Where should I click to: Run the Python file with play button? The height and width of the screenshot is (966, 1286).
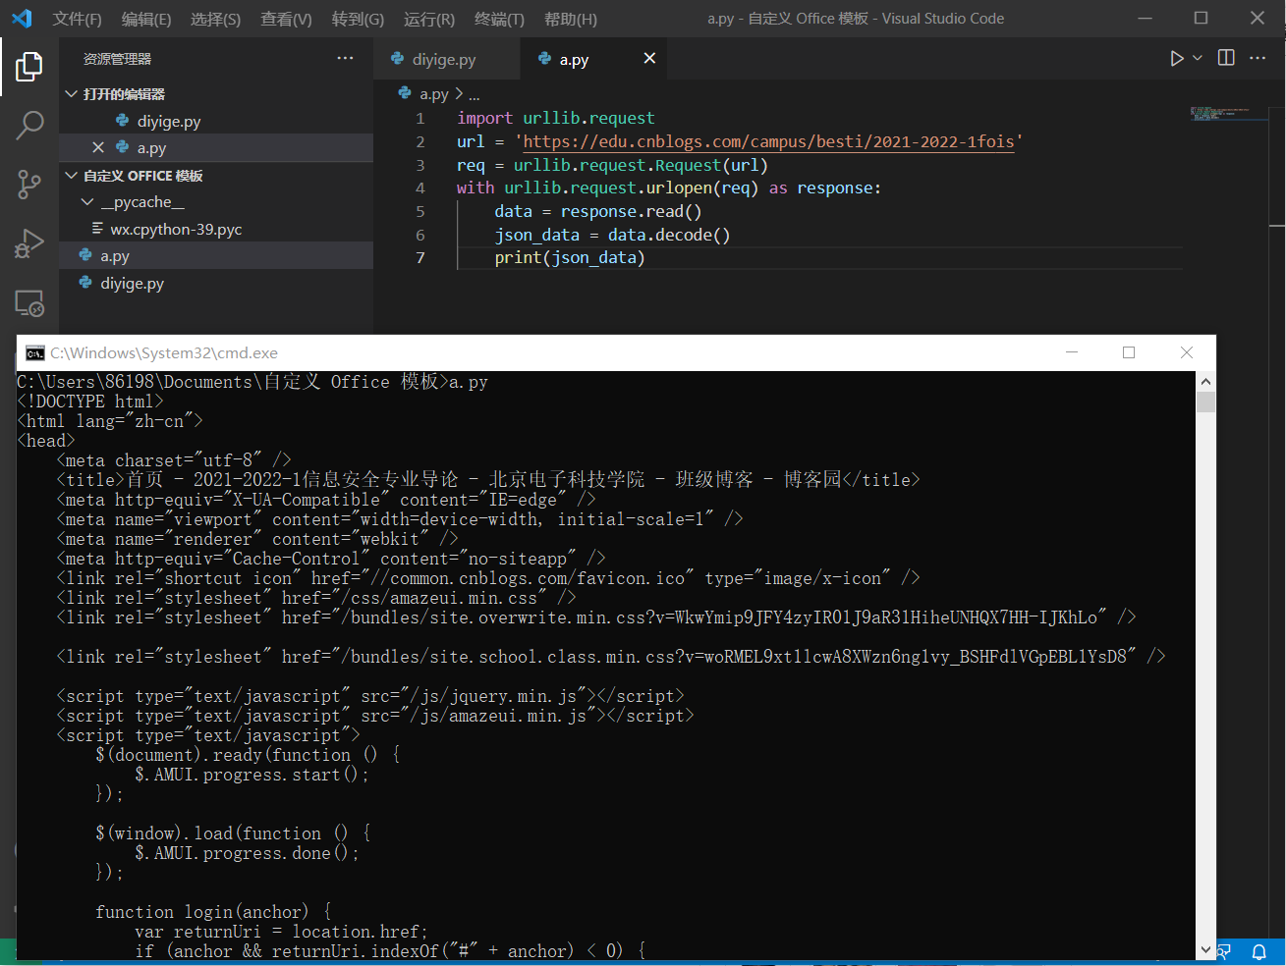(x=1176, y=59)
